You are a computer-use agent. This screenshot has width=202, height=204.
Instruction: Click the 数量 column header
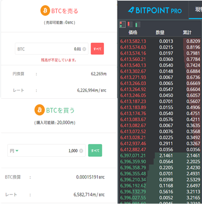(160, 32)
